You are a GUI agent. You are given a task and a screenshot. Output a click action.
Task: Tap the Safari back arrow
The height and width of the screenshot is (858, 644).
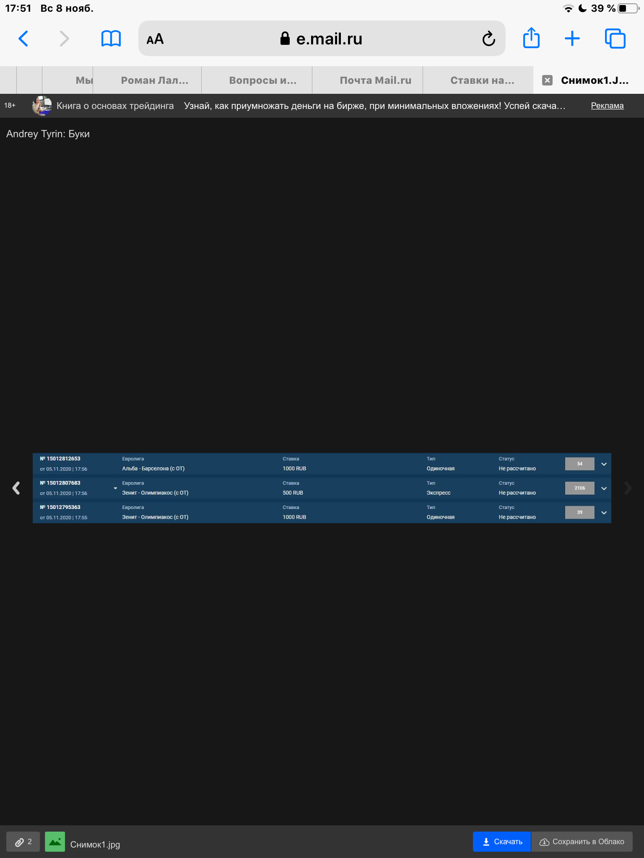click(23, 39)
